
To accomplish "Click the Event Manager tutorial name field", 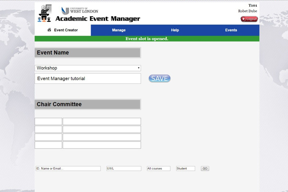I will point(88,78).
